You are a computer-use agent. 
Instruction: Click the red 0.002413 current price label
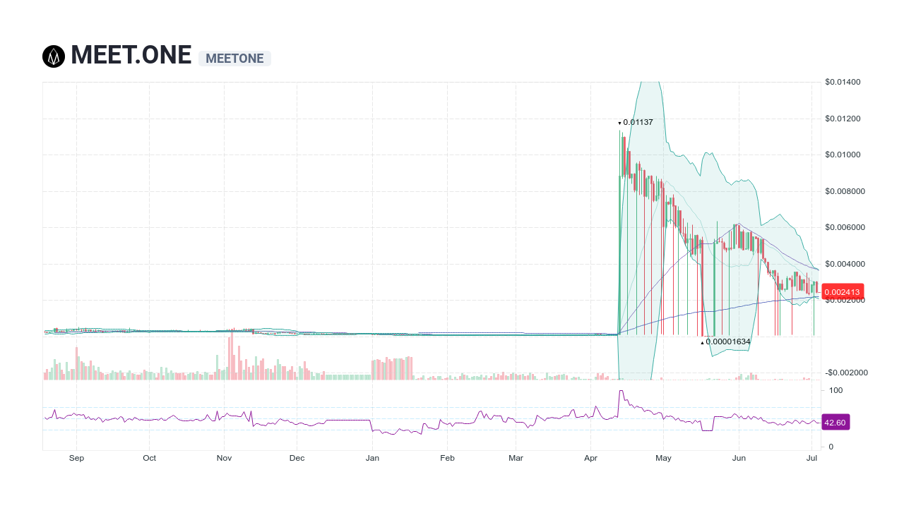pyautogui.click(x=844, y=291)
